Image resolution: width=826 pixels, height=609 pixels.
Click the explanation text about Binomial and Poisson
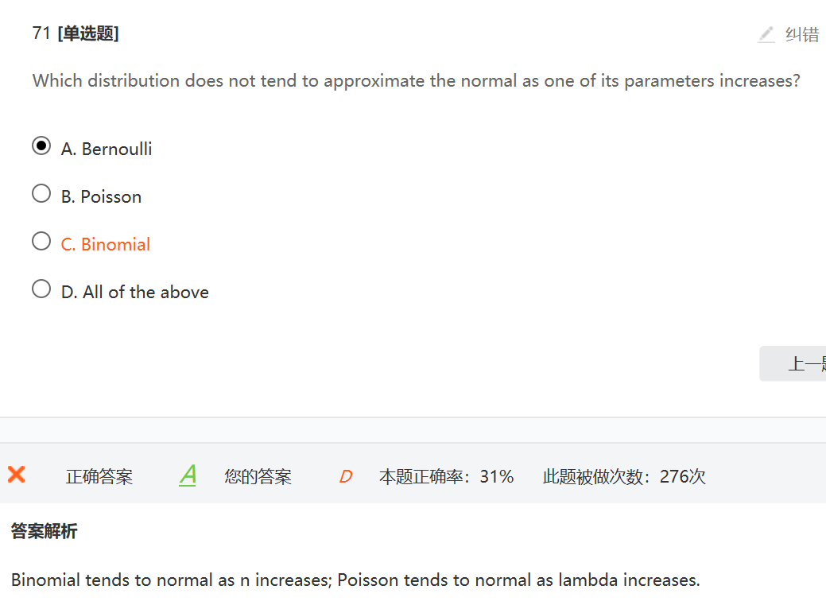tap(355, 580)
